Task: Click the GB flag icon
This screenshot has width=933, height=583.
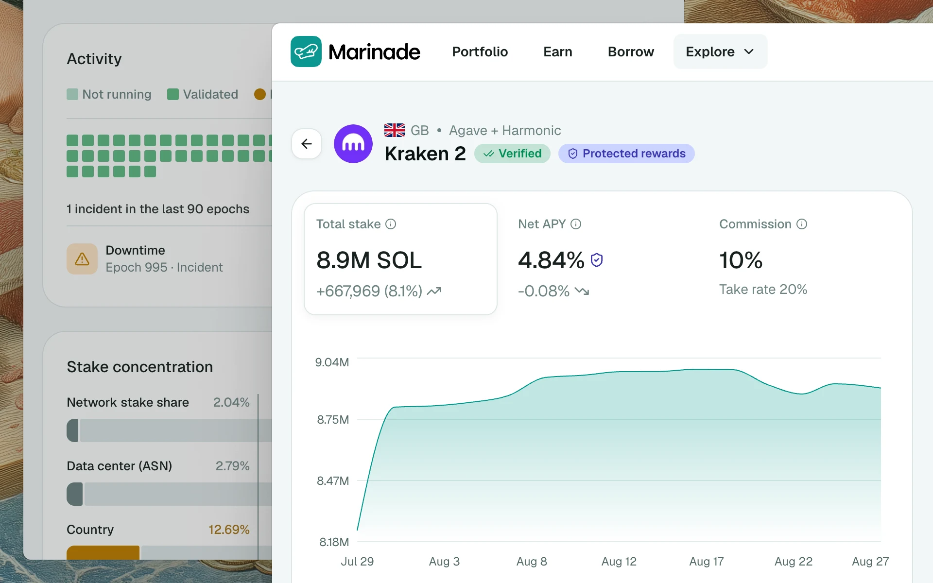Action: point(395,130)
